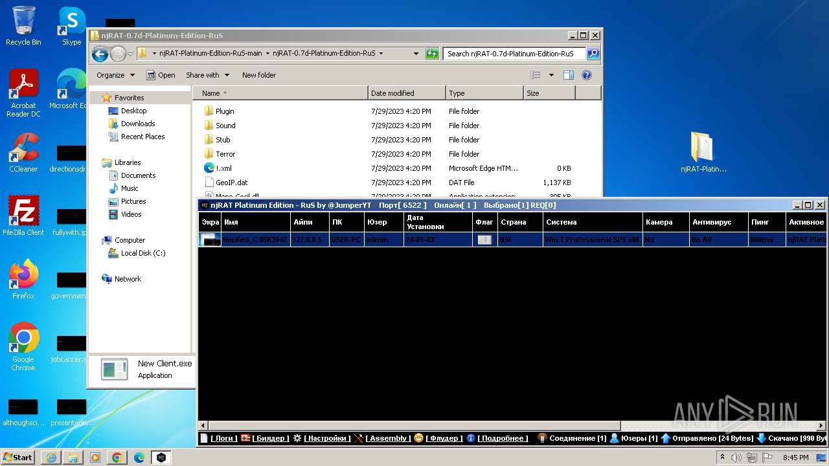Image resolution: width=829 pixels, height=466 pixels.
Task: Click the Explorer search magnifier icon
Action: (x=593, y=54)
